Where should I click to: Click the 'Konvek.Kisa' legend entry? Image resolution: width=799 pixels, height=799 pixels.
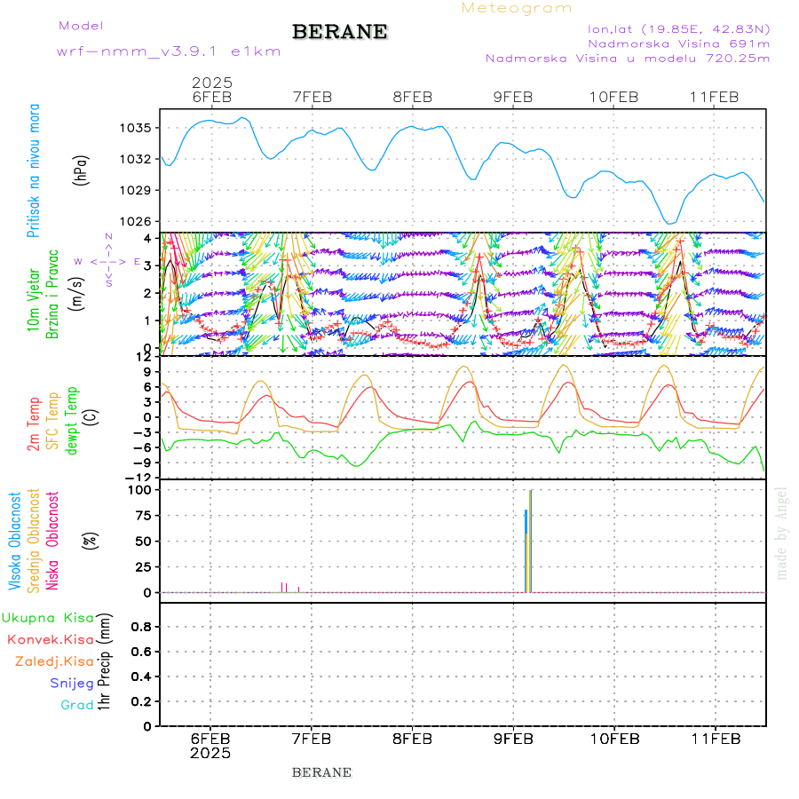(51, 639)
